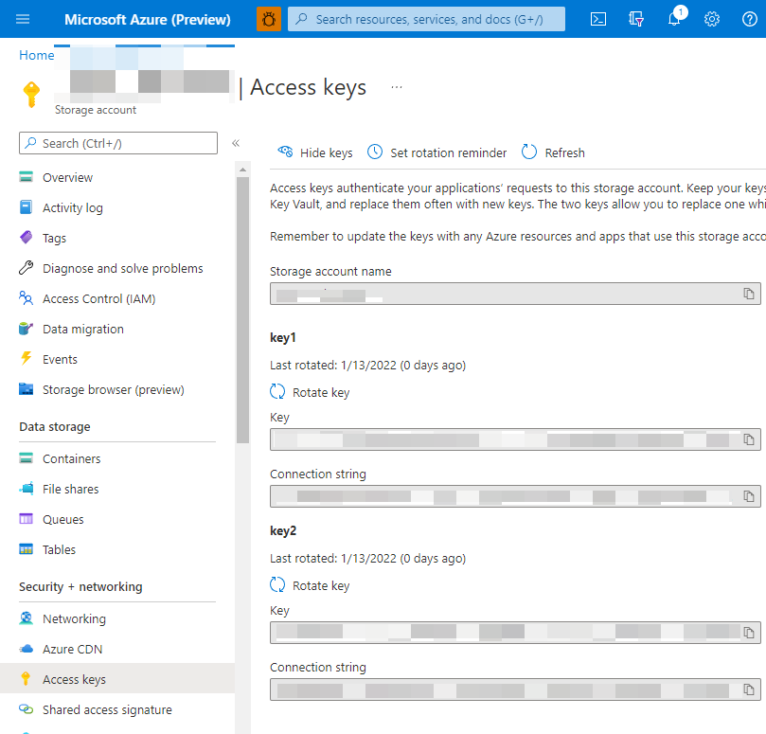Copy the key2 Key value
The image size is (766, 734).
coord(749,633)
